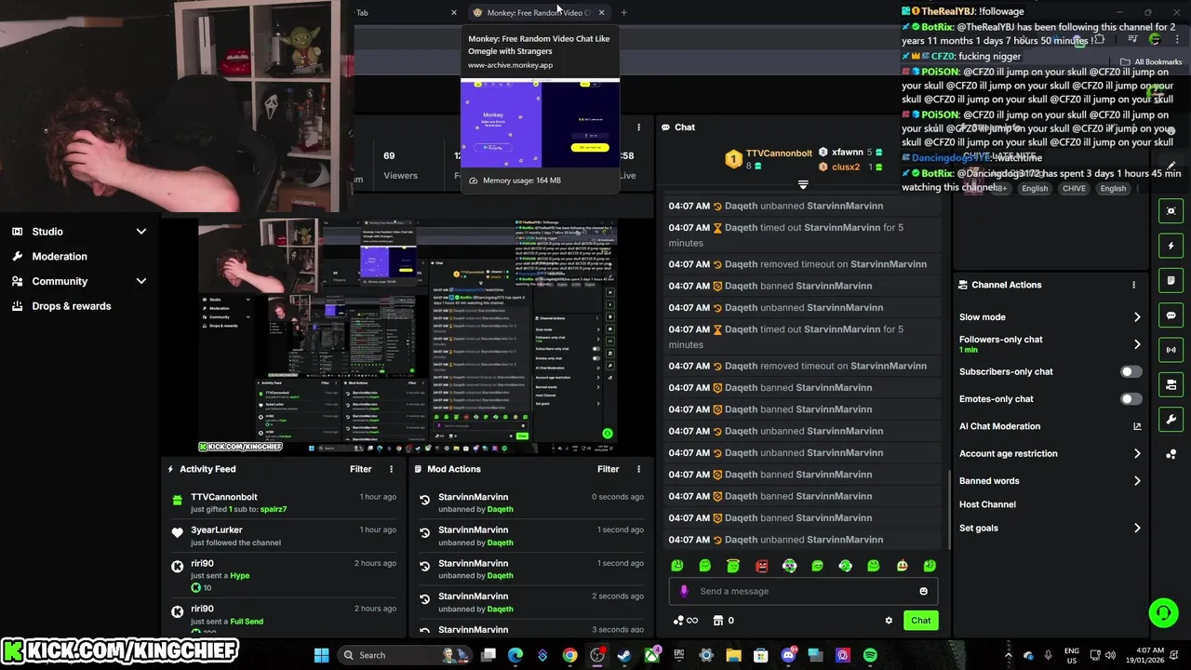Open Mod Actions Filter dropdown

click(608, 469)
